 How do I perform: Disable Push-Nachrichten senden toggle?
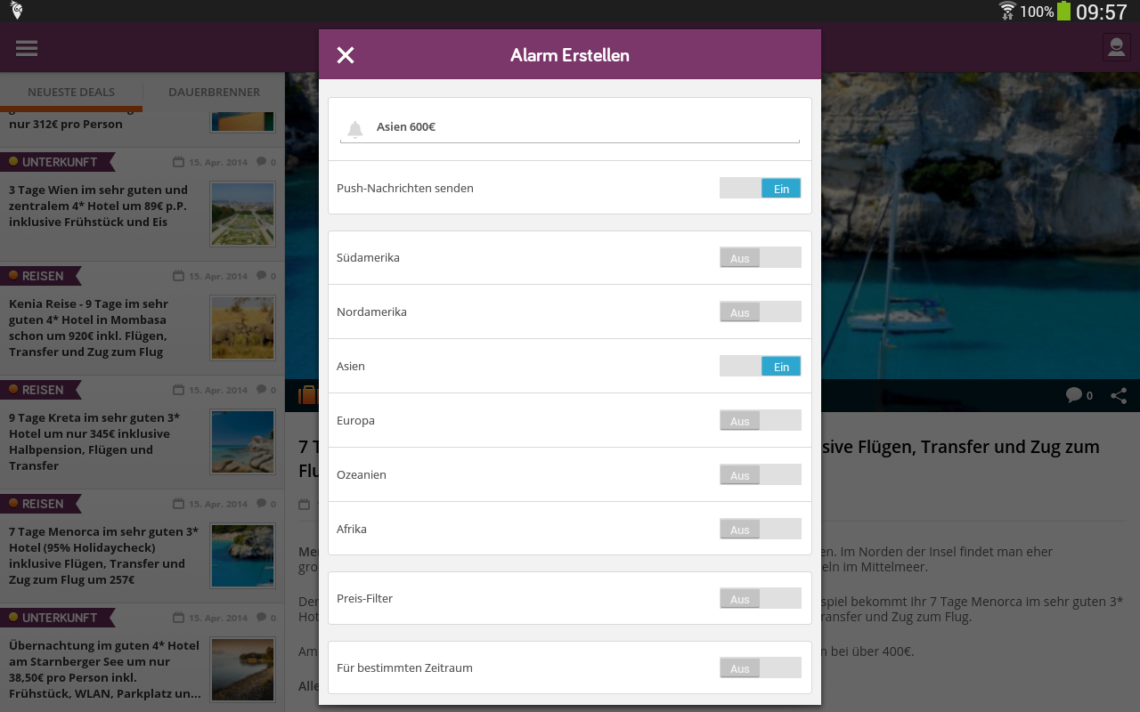pos(761,188)
